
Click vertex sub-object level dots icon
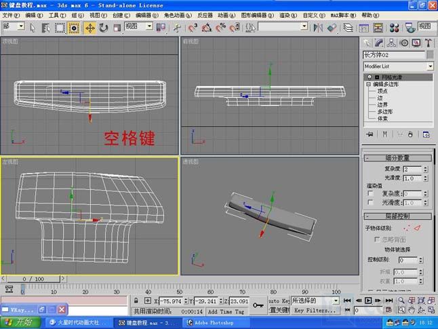407,228
